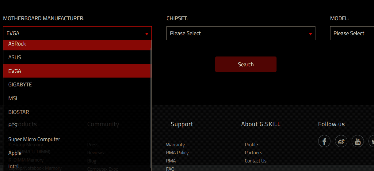Screen dimensions: 374x171
Task: Follow the RMA link under Support
Action: (x=171, y=161)
